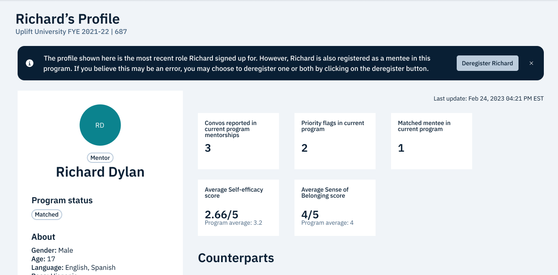Click the Program status heading
Screen dimensions: 558x275
(62, 200)
